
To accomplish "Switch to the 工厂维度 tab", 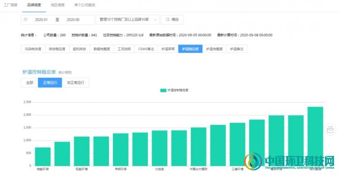I will [x=10, y=5].
